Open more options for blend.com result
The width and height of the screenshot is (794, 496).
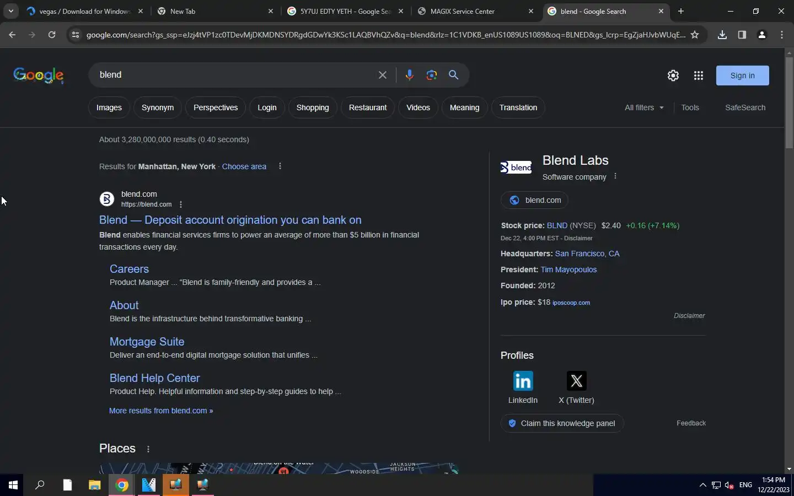click(181, 204)
